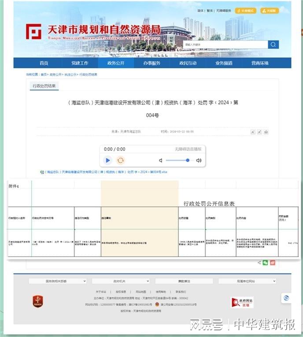The image size is (303, 337).
Task: Open 党建工作 nav menu item
Action: coord(80,63)
